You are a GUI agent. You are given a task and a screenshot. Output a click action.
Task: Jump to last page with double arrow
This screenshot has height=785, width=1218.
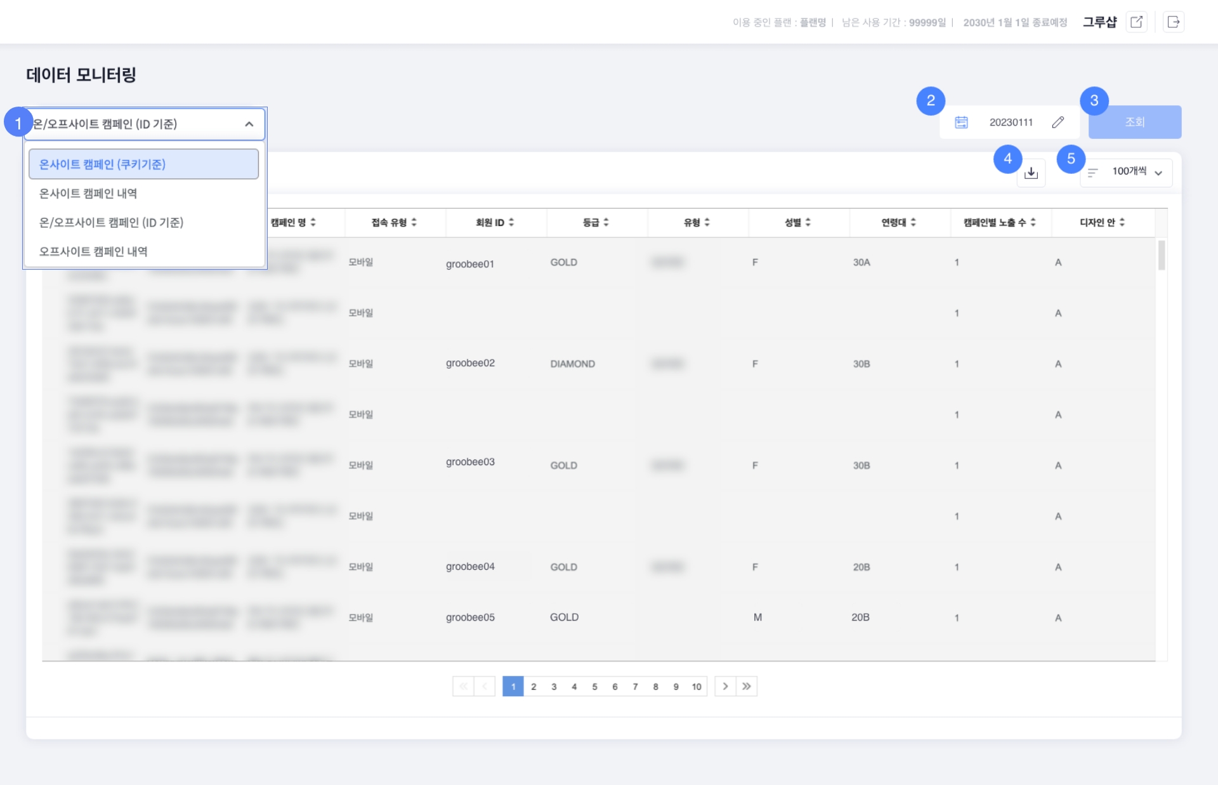[x=747, y=686]
